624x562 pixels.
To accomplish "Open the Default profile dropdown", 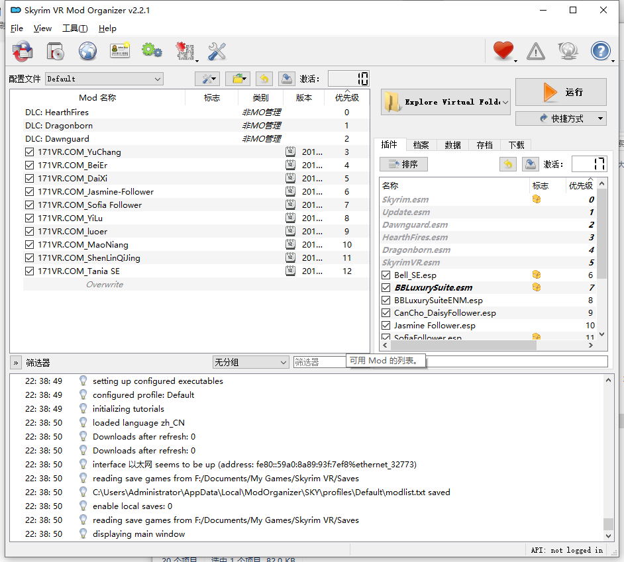I will (x=104, y=79).
